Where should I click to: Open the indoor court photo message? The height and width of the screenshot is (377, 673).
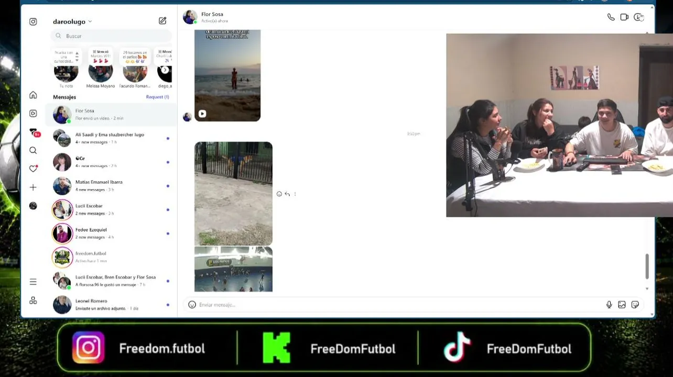click(x=233, y=269)
